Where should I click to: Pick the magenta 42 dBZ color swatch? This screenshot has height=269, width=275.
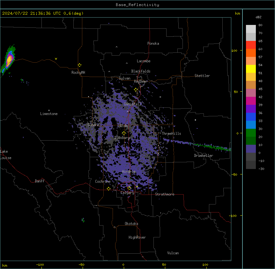click(251, 101)
